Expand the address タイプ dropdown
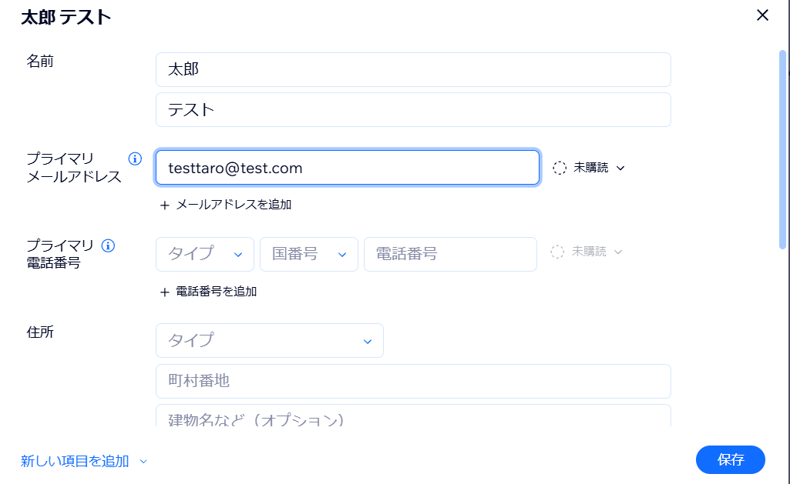This screenshot has width=790, height=484. 269,341
